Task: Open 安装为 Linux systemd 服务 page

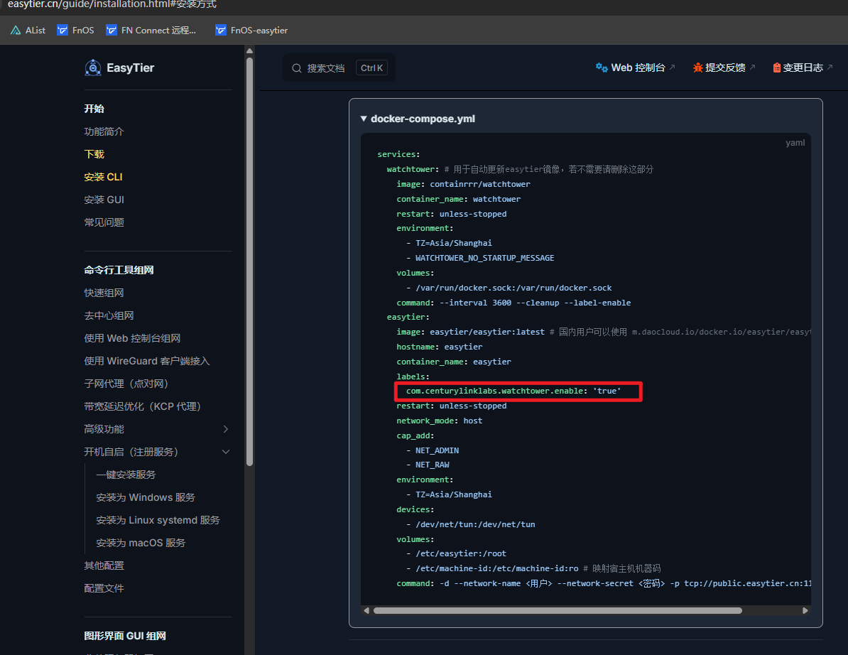Action: coord(158,520)
